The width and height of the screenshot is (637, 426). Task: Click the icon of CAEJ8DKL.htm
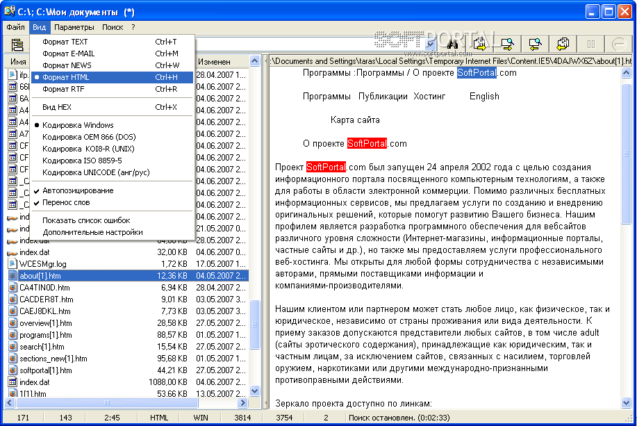coord(13,311)
